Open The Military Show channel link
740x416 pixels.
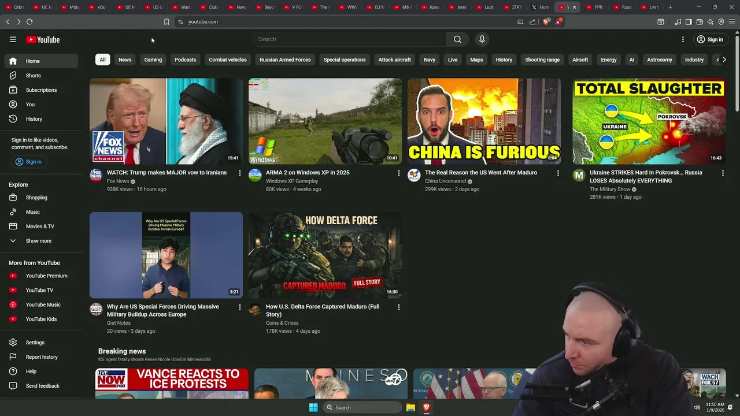pos(610,189)
